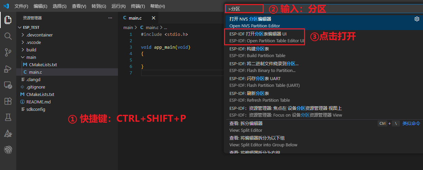Open the 编辑(E) menu
The width and height of the screenshot is (423, 170).
point(40,6)
